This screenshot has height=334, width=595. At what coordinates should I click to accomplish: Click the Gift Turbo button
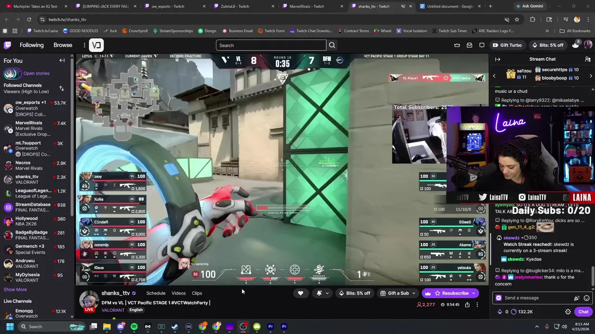(x=507, y=45)
